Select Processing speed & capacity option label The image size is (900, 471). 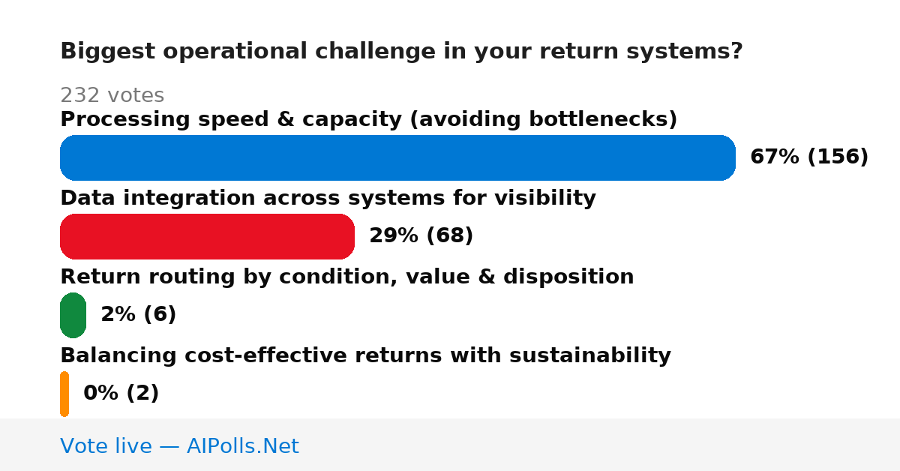[x=368, y=119]
